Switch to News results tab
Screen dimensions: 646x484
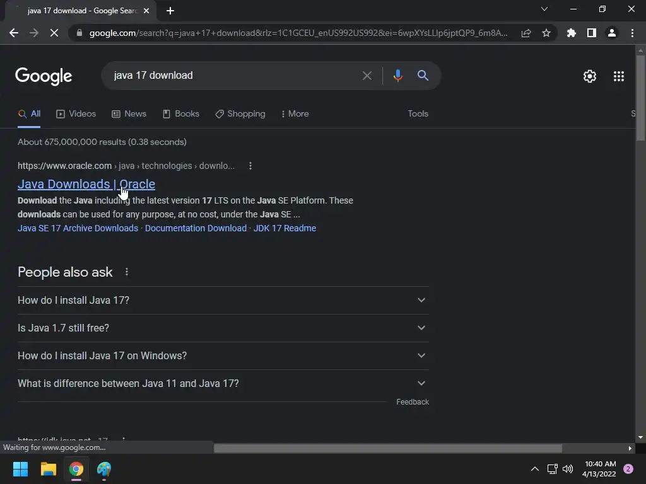click(x=129, y=114)
